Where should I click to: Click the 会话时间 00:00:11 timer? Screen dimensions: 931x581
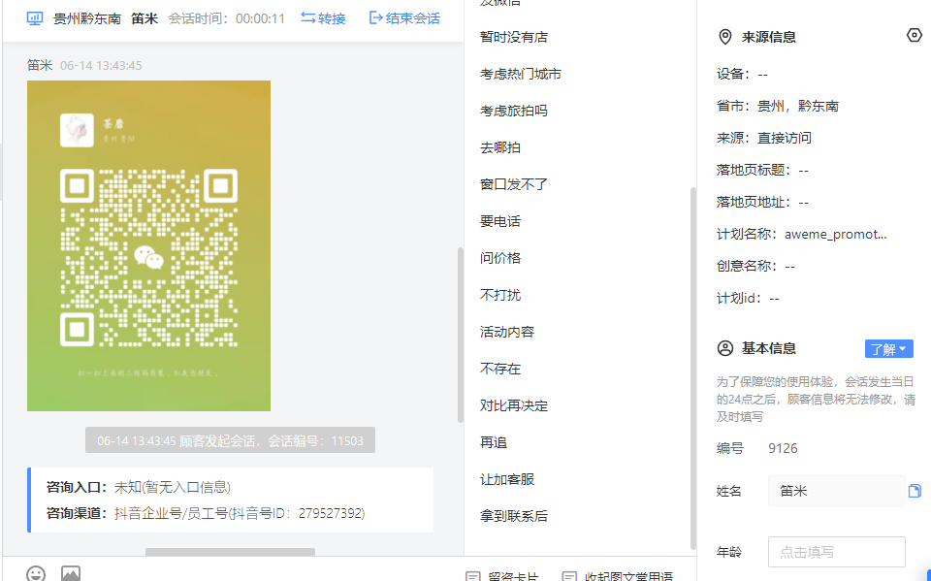click(226, 18)
